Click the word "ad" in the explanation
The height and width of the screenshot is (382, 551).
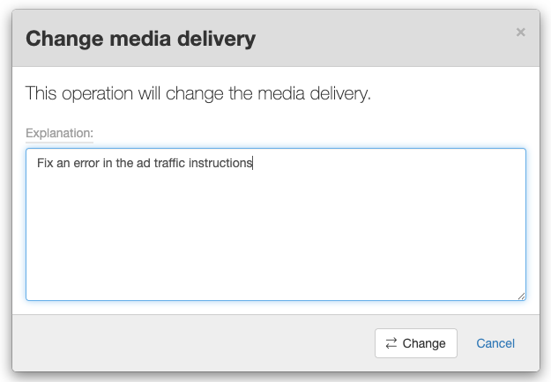(x=130, y=163)
